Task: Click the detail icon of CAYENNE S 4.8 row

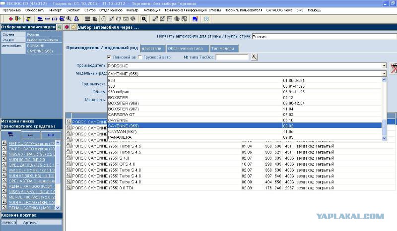Action: point(68,157)
